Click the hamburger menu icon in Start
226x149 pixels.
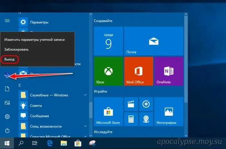(x=7, y=21)
